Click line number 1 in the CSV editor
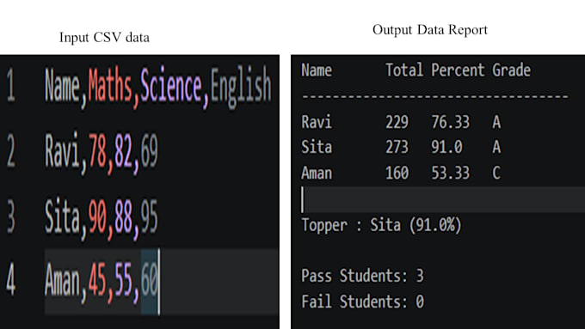The height and width of the screenshot is (329, 585). pos(11,86)
